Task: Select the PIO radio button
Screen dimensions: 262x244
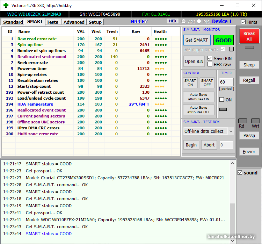Action: pyautogui.click(x=199, y=21)
